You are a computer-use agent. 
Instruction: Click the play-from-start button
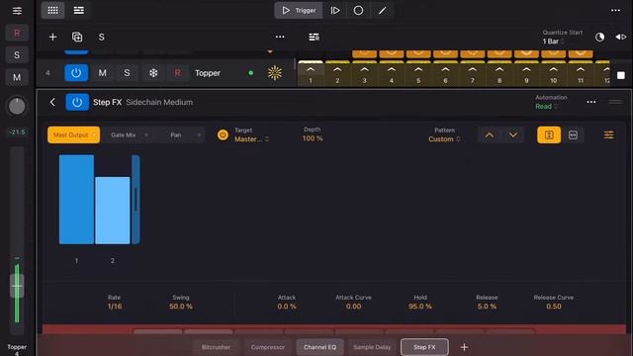pos(335,11)
